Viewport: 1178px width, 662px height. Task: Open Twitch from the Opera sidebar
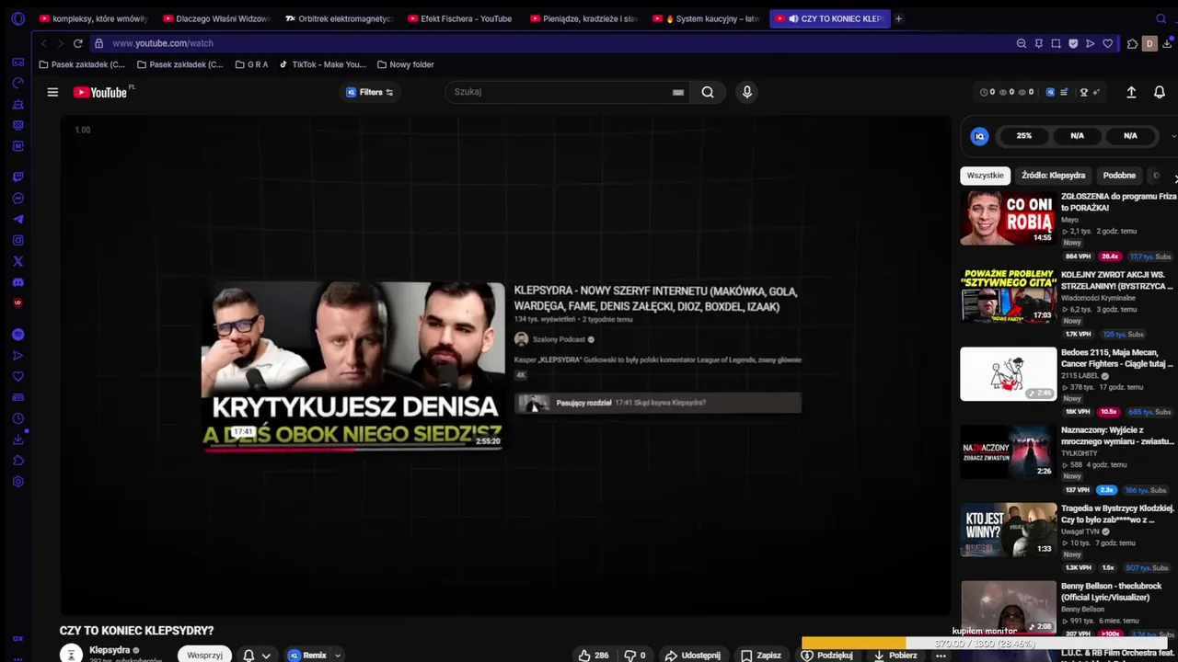click(17, 177)
